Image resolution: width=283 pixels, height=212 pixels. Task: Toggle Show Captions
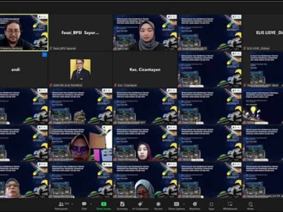(176, 204)
